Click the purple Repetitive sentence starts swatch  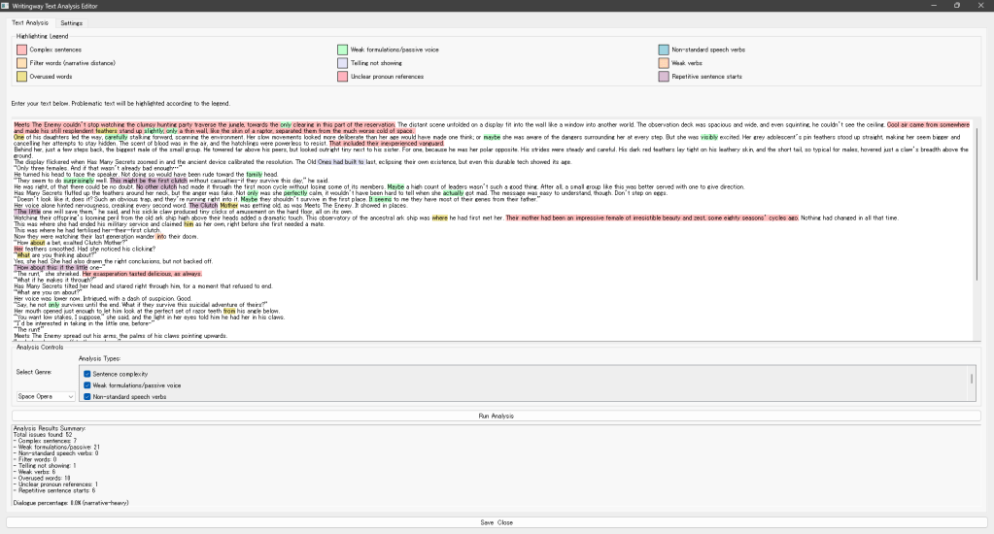[664, 77]
